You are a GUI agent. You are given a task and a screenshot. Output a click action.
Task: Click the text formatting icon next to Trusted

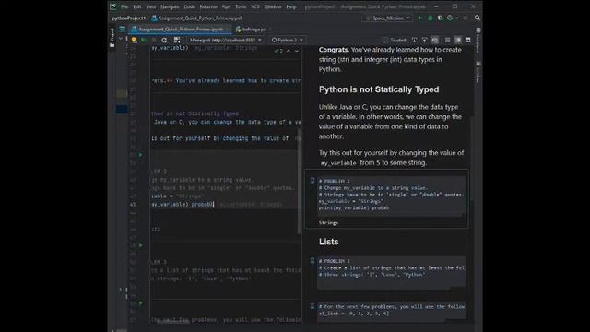414,40
